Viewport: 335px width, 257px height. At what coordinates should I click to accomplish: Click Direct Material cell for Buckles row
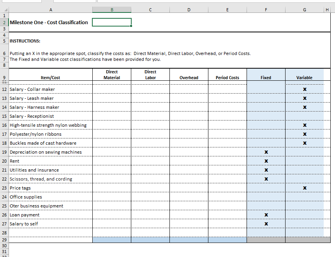point(112,143)
